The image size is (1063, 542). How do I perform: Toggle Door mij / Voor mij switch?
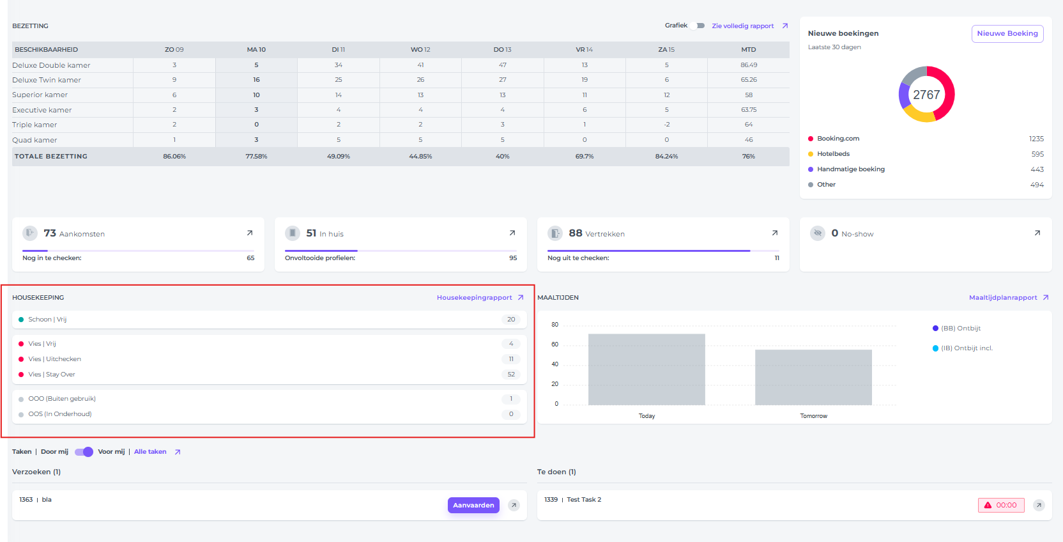(84, 452)
